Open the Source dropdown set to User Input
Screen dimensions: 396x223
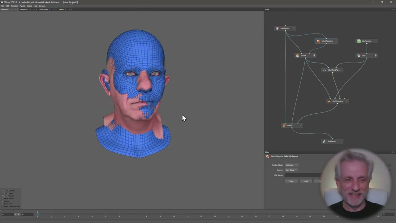tap(291, 170)
